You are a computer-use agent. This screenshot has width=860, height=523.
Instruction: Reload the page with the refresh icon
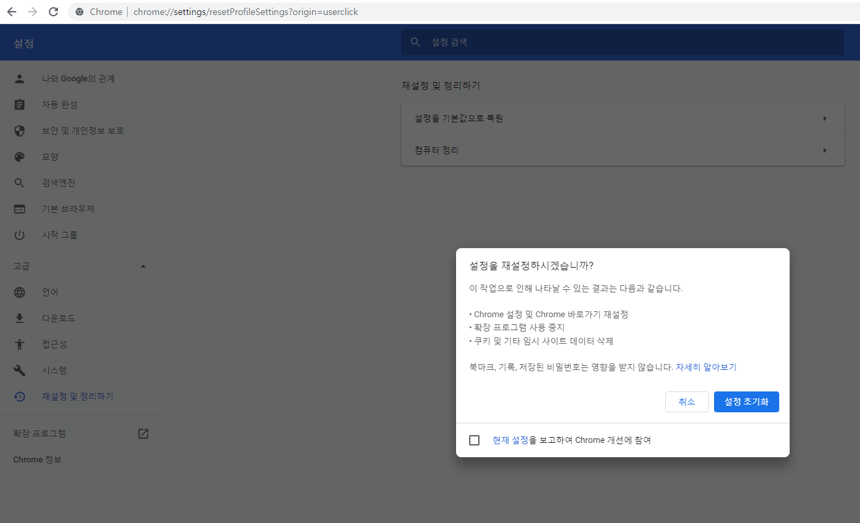point(53,12)
